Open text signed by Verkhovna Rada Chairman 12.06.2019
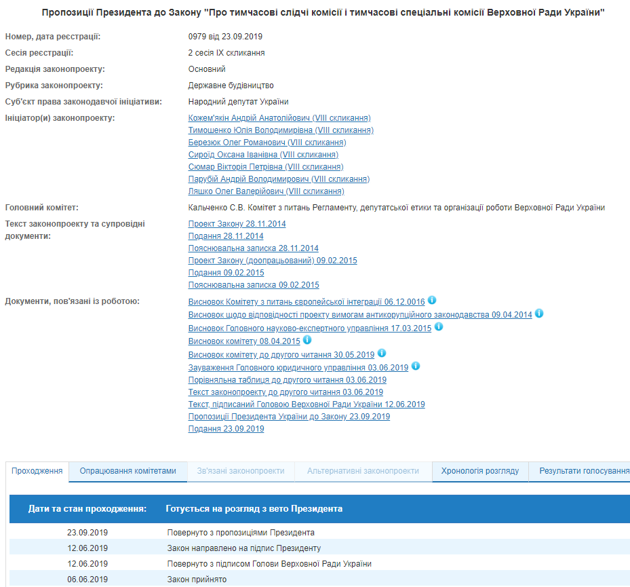Viewport: 630px width, 587px height. click(x=307, y=404)
